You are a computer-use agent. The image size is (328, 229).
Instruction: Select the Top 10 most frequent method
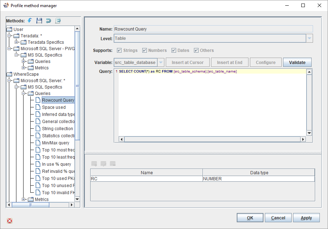coord(58,150)
